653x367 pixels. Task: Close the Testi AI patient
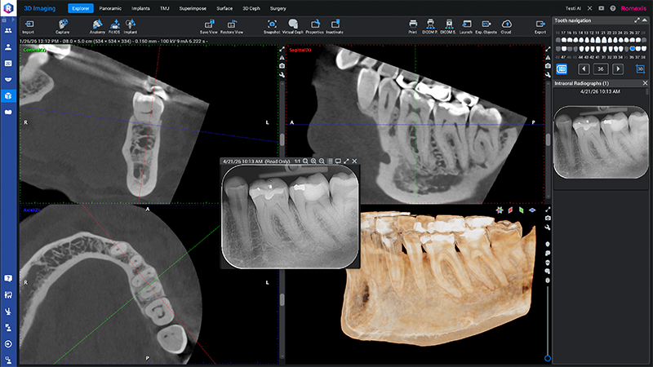click(589, 8)
